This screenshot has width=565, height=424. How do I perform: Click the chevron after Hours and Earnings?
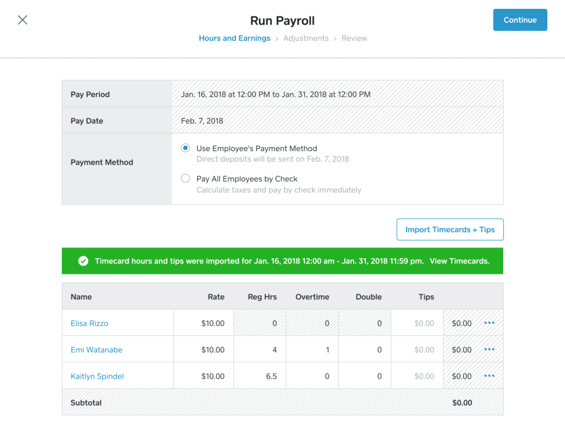point(276,38)
